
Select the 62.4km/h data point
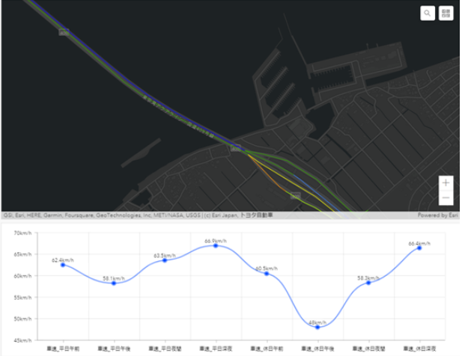pos(63,265)
